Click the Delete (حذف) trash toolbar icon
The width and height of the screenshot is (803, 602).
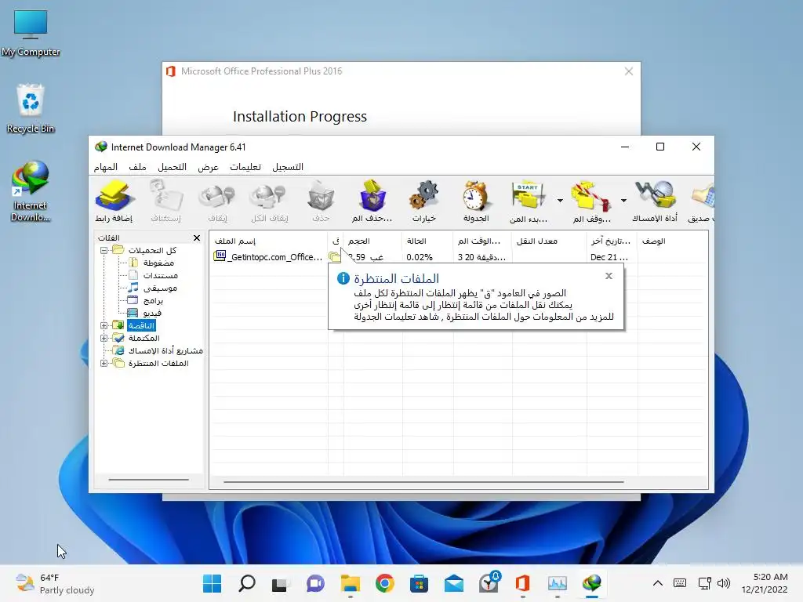click(x=321, y=201)
